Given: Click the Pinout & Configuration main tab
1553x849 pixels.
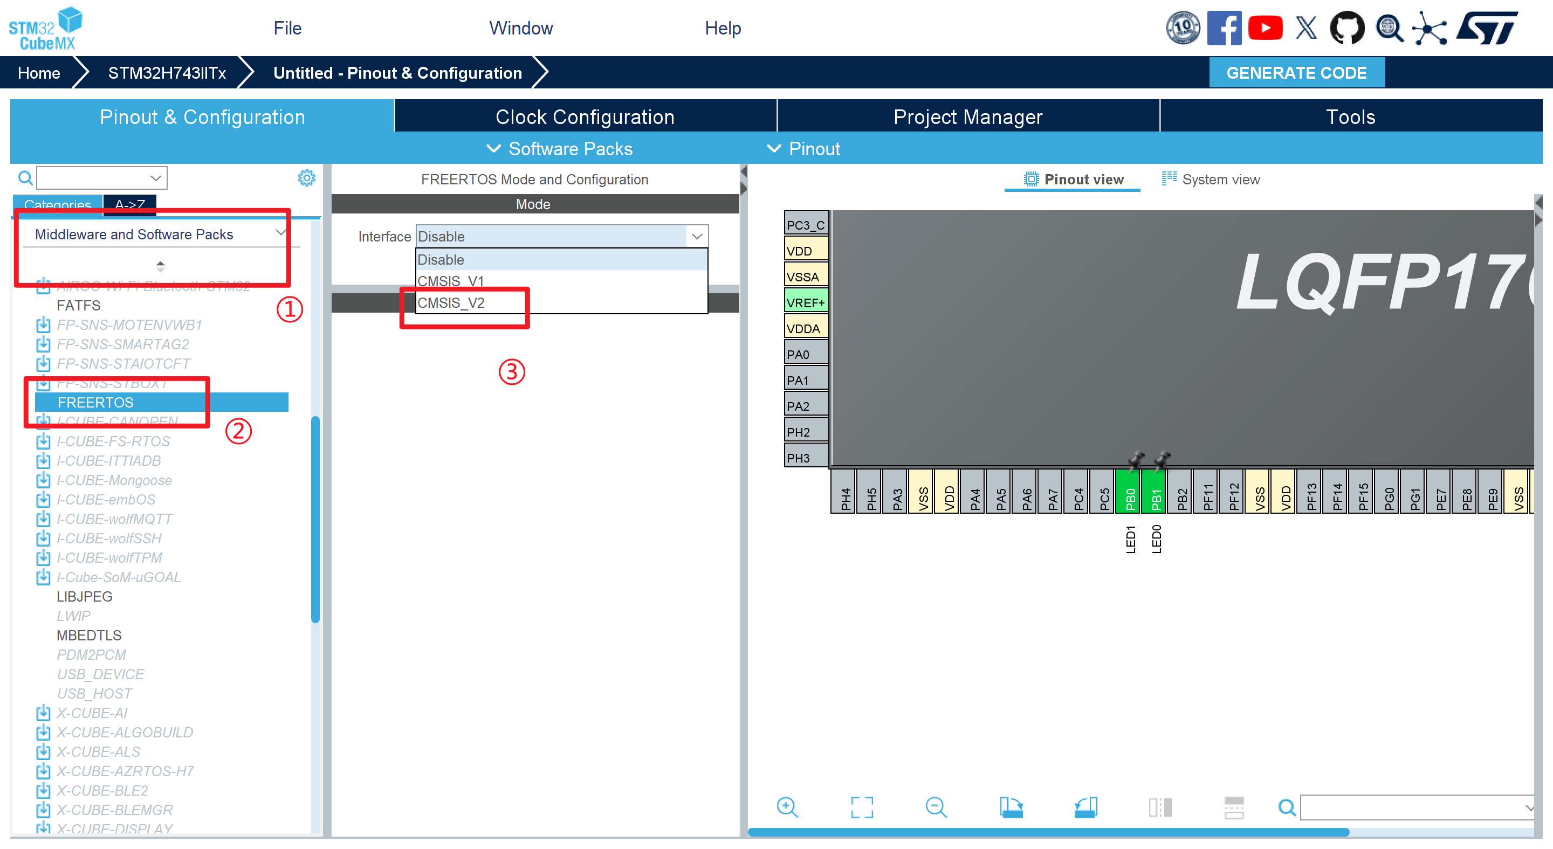Looking at the screenshot, I should point(202,116).
